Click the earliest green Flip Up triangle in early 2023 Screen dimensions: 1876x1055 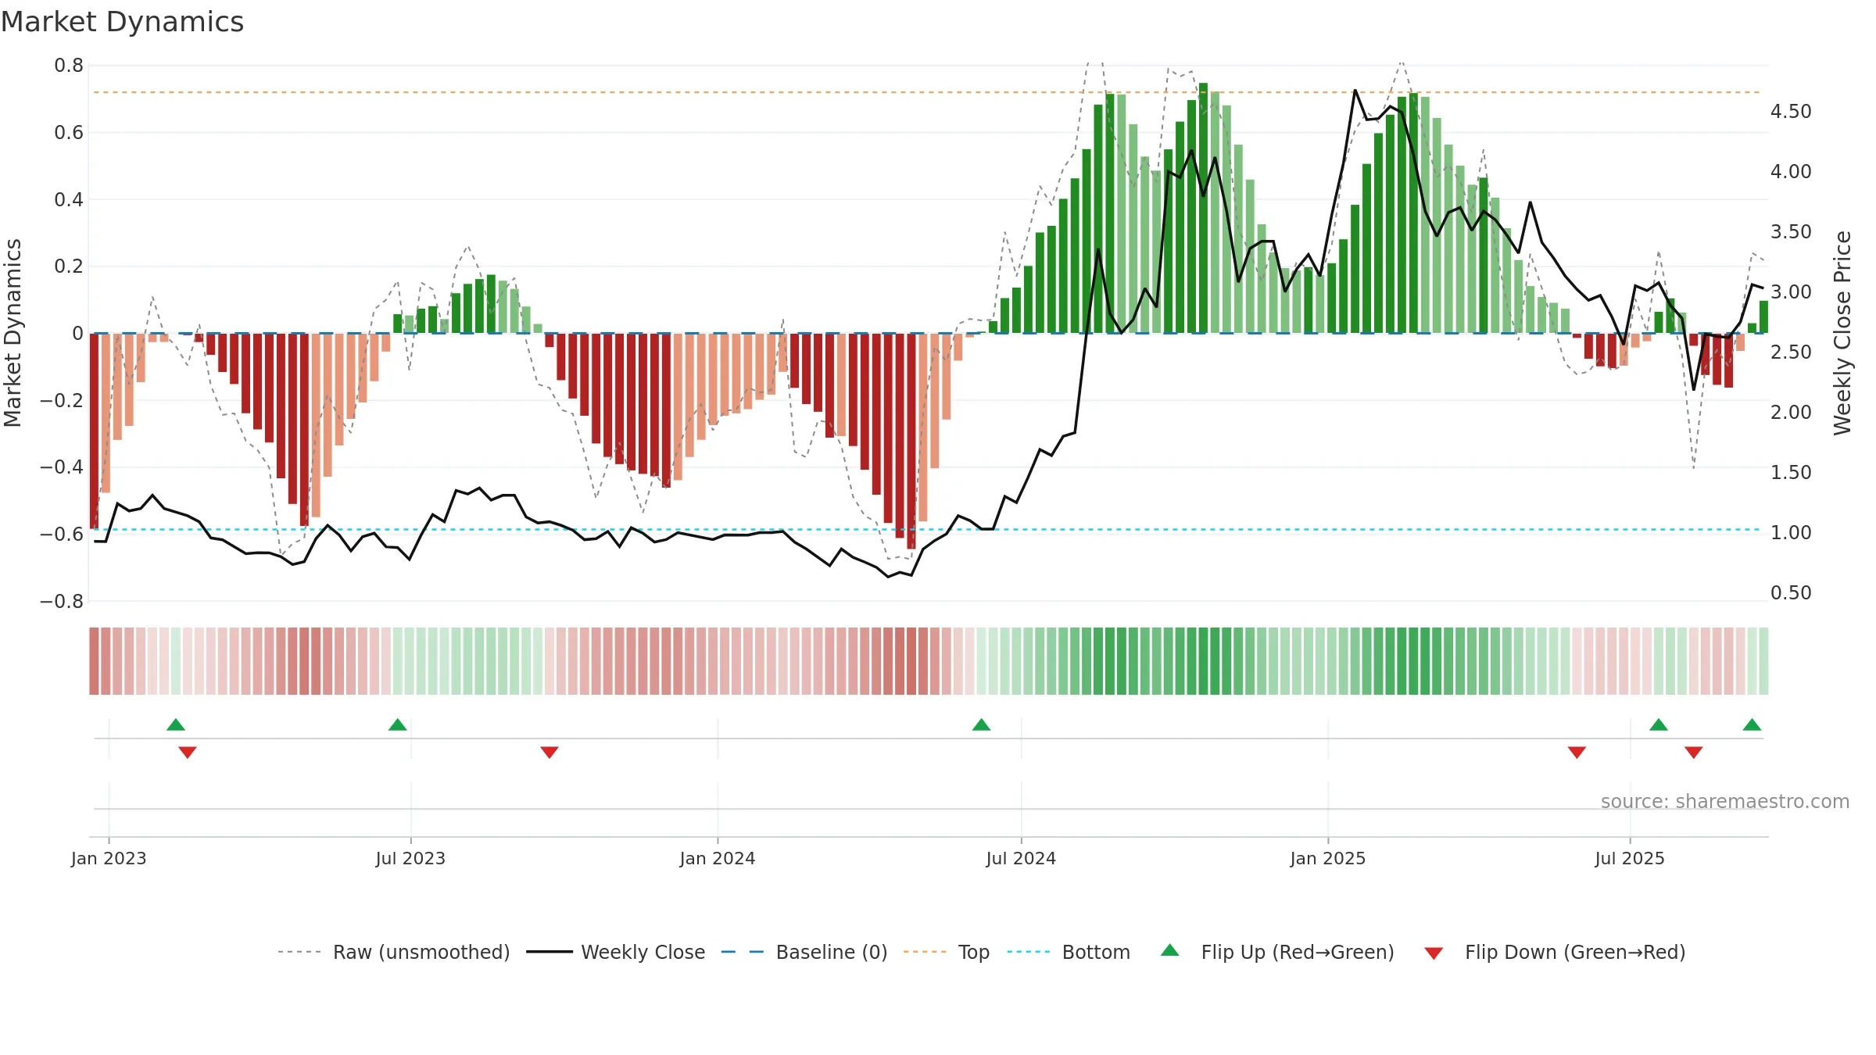coord(176,725)
